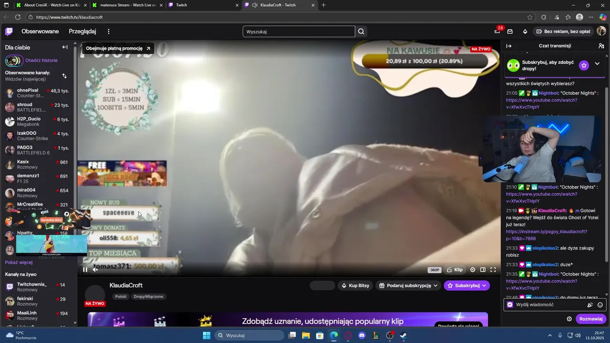This screenshot has width=610, height=343.
Task: Open the chat identity badge in message box
Action: coord(510,304)
